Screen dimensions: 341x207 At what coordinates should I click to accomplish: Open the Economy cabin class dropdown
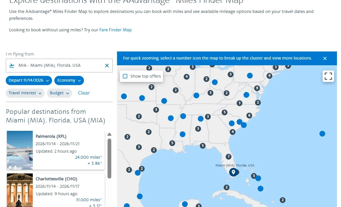69,80
